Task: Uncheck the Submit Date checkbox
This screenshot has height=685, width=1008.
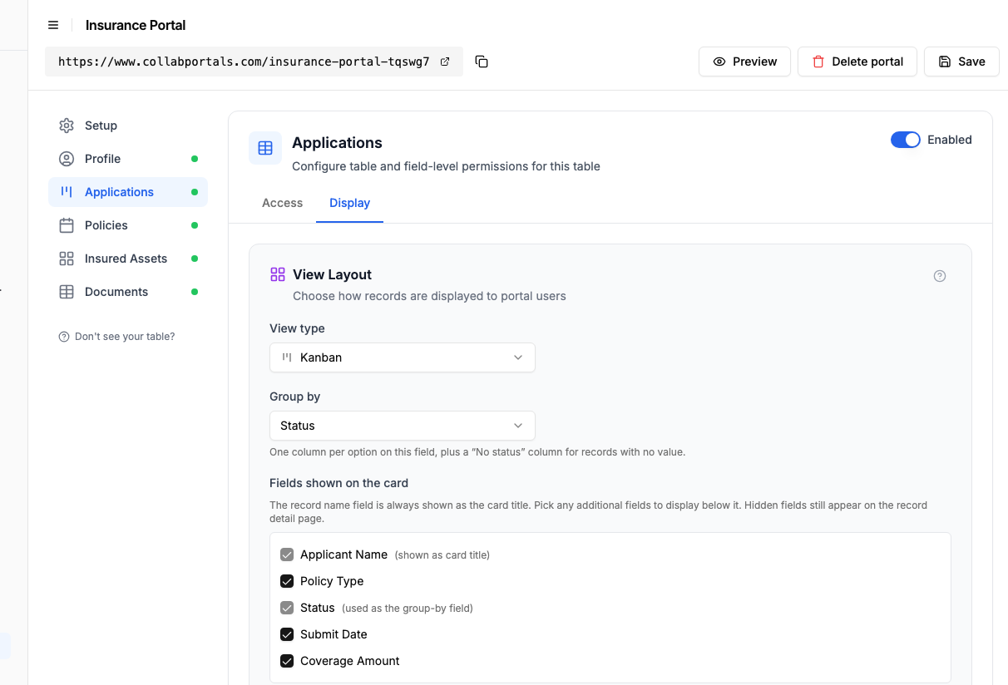Action: pyautogui.click(x=287, y=634)
